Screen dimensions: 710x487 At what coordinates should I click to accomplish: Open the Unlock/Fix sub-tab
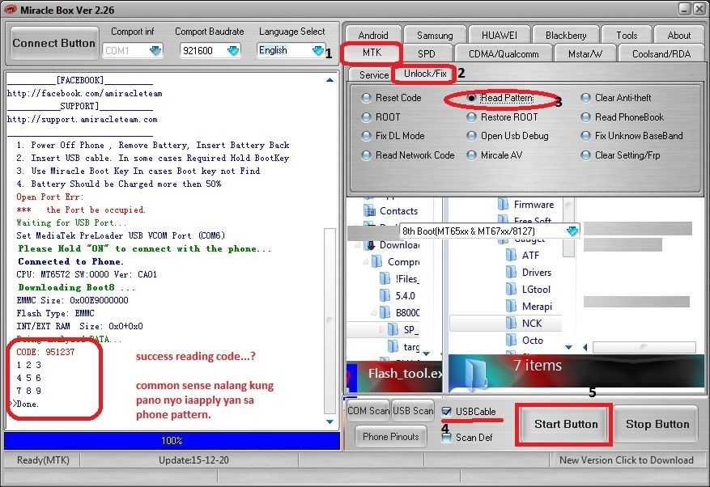click(425, 74)
